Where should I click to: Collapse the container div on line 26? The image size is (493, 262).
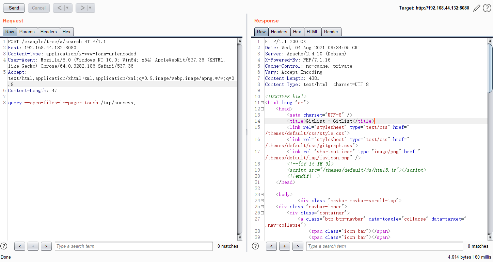tap(262, 213)
